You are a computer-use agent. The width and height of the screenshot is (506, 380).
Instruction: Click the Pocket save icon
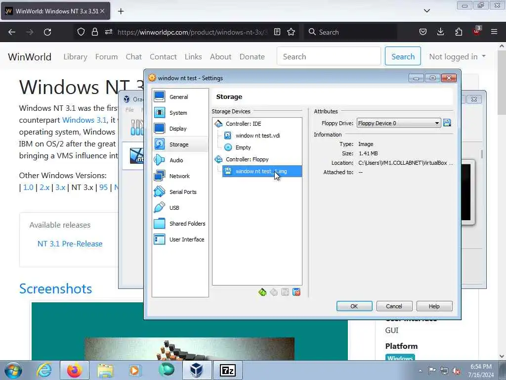[x=423, y=32]
